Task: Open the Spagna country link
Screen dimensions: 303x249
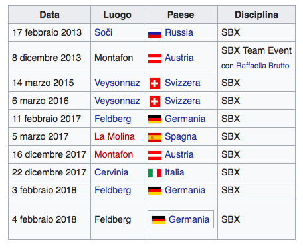Action: (x=181, y=137)
